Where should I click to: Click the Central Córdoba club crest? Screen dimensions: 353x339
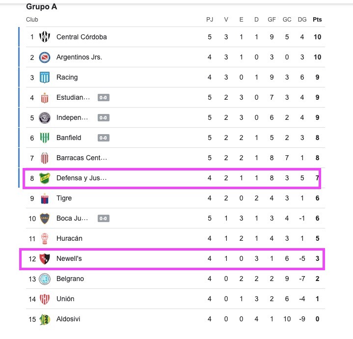pyautogui.click(x=45, y=37)
